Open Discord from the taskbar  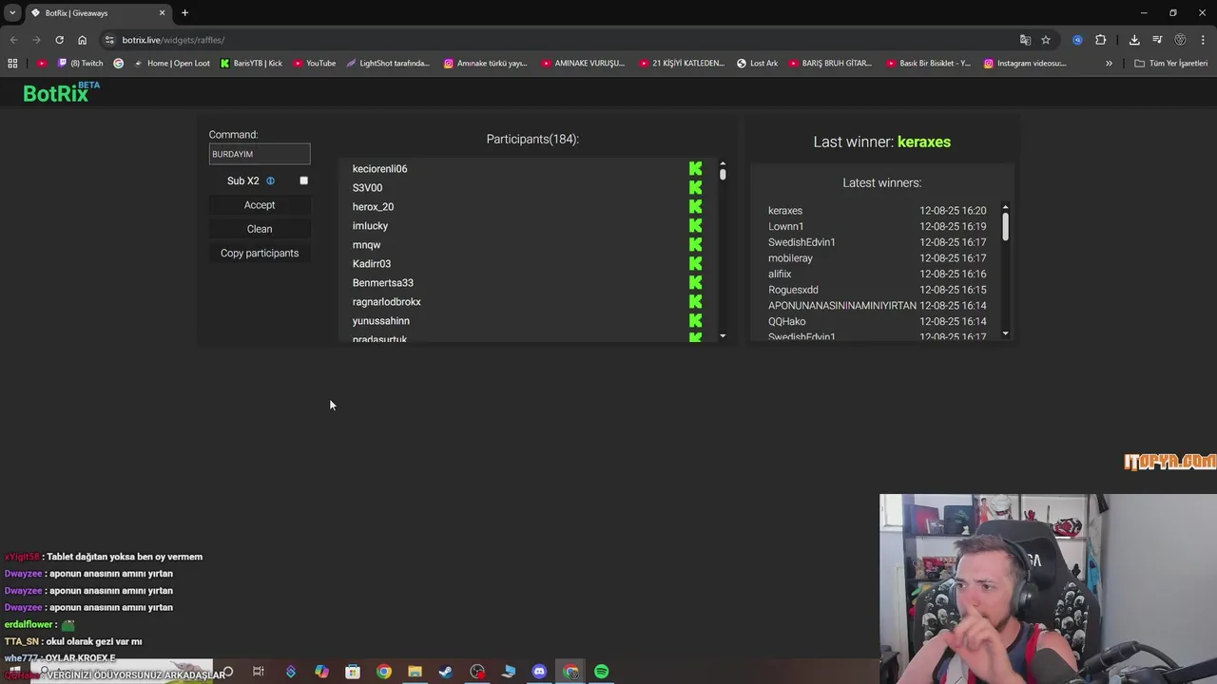point(539,672)
